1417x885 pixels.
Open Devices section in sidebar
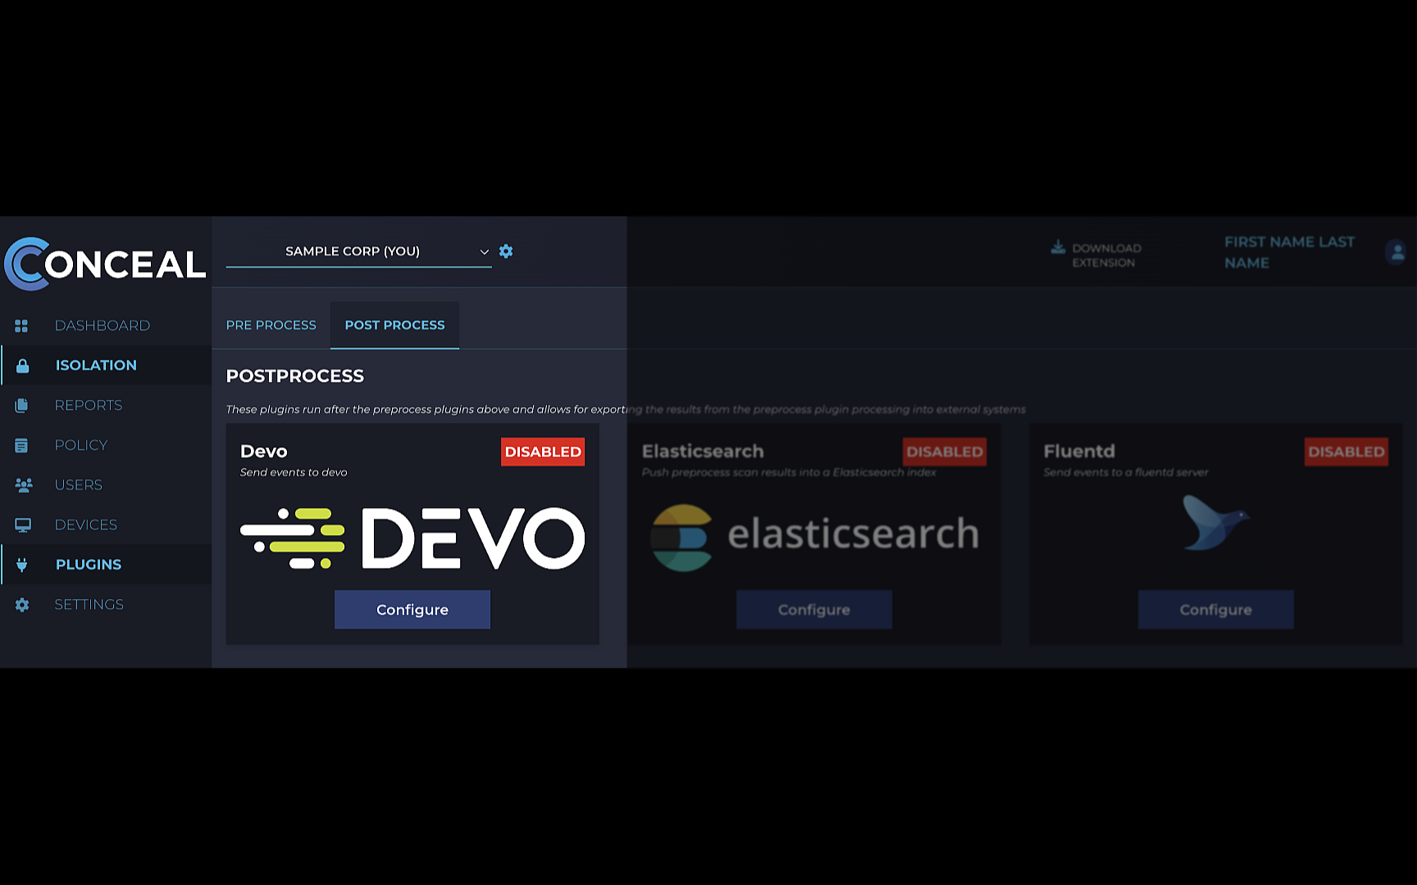[86, 525]
